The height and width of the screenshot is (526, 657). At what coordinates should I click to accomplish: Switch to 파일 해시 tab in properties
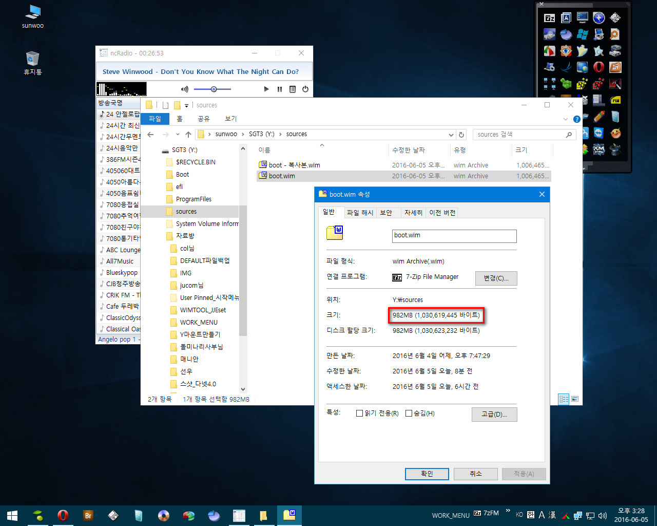click(360, 213)
